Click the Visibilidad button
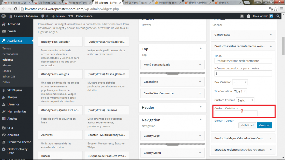 pyautogui.click(x=247, y=125)
